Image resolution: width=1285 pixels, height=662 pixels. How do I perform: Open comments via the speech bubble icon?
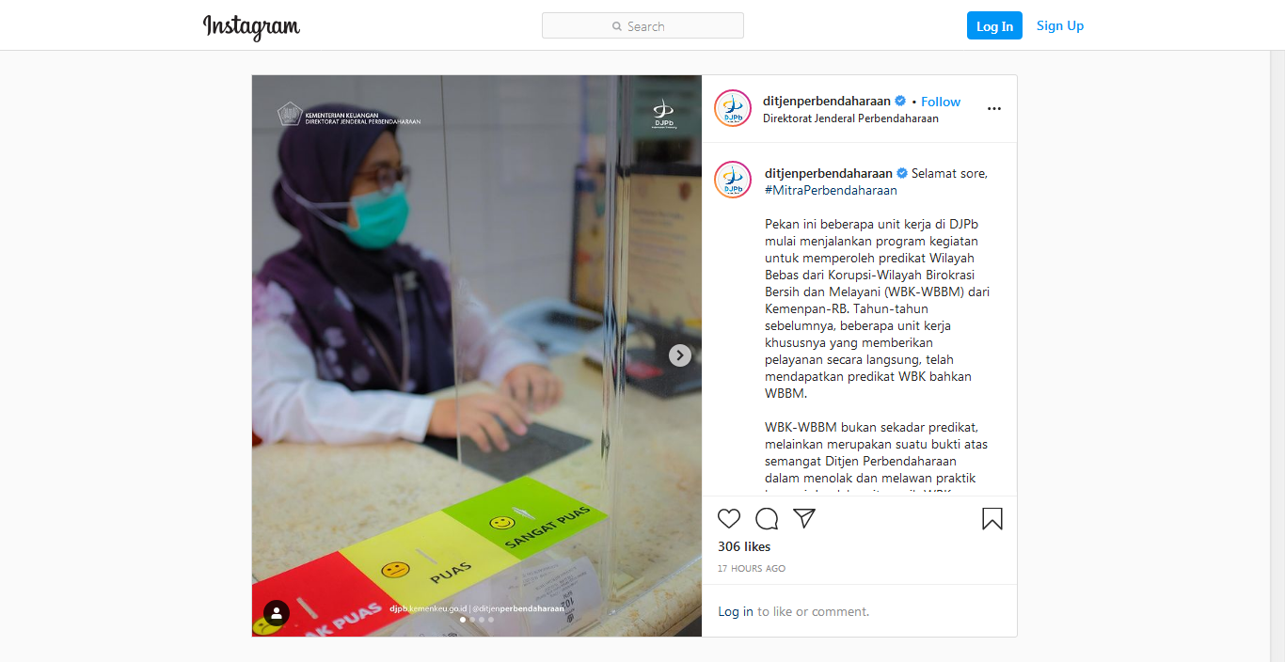[767, 518]
